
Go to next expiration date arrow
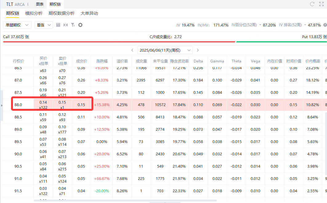tap(198, 50)
